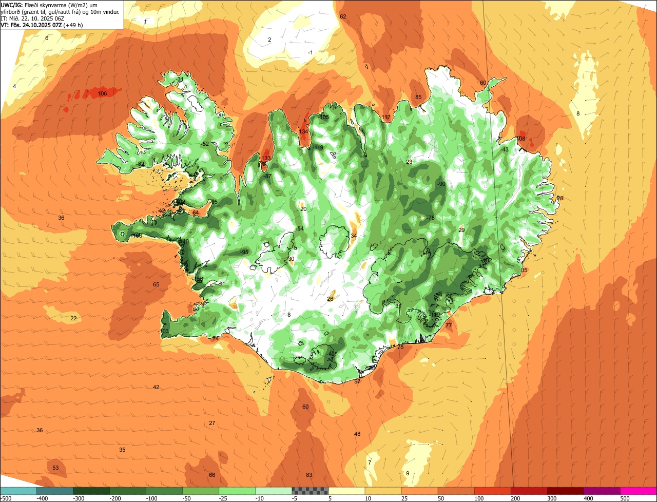Pick the purple legend swatch
The height and width of the screenshot is (502, 657).
(602, 491)
